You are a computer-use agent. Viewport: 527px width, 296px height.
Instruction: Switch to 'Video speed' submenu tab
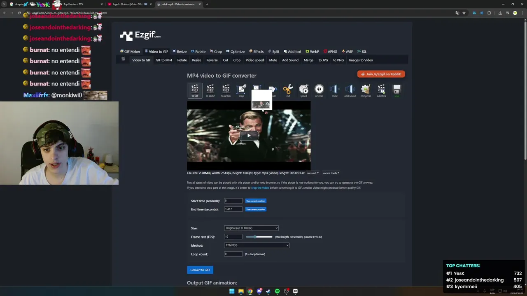pyautogui.click(x=254, y=60)
